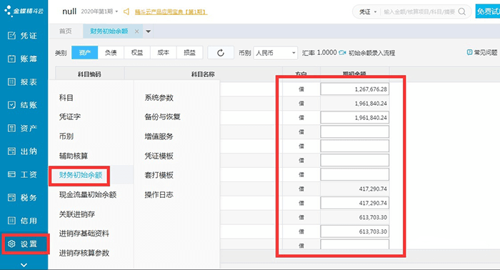500x270 pixels.
Task: Click the announcement speaker icon
Action: point(126,12)
